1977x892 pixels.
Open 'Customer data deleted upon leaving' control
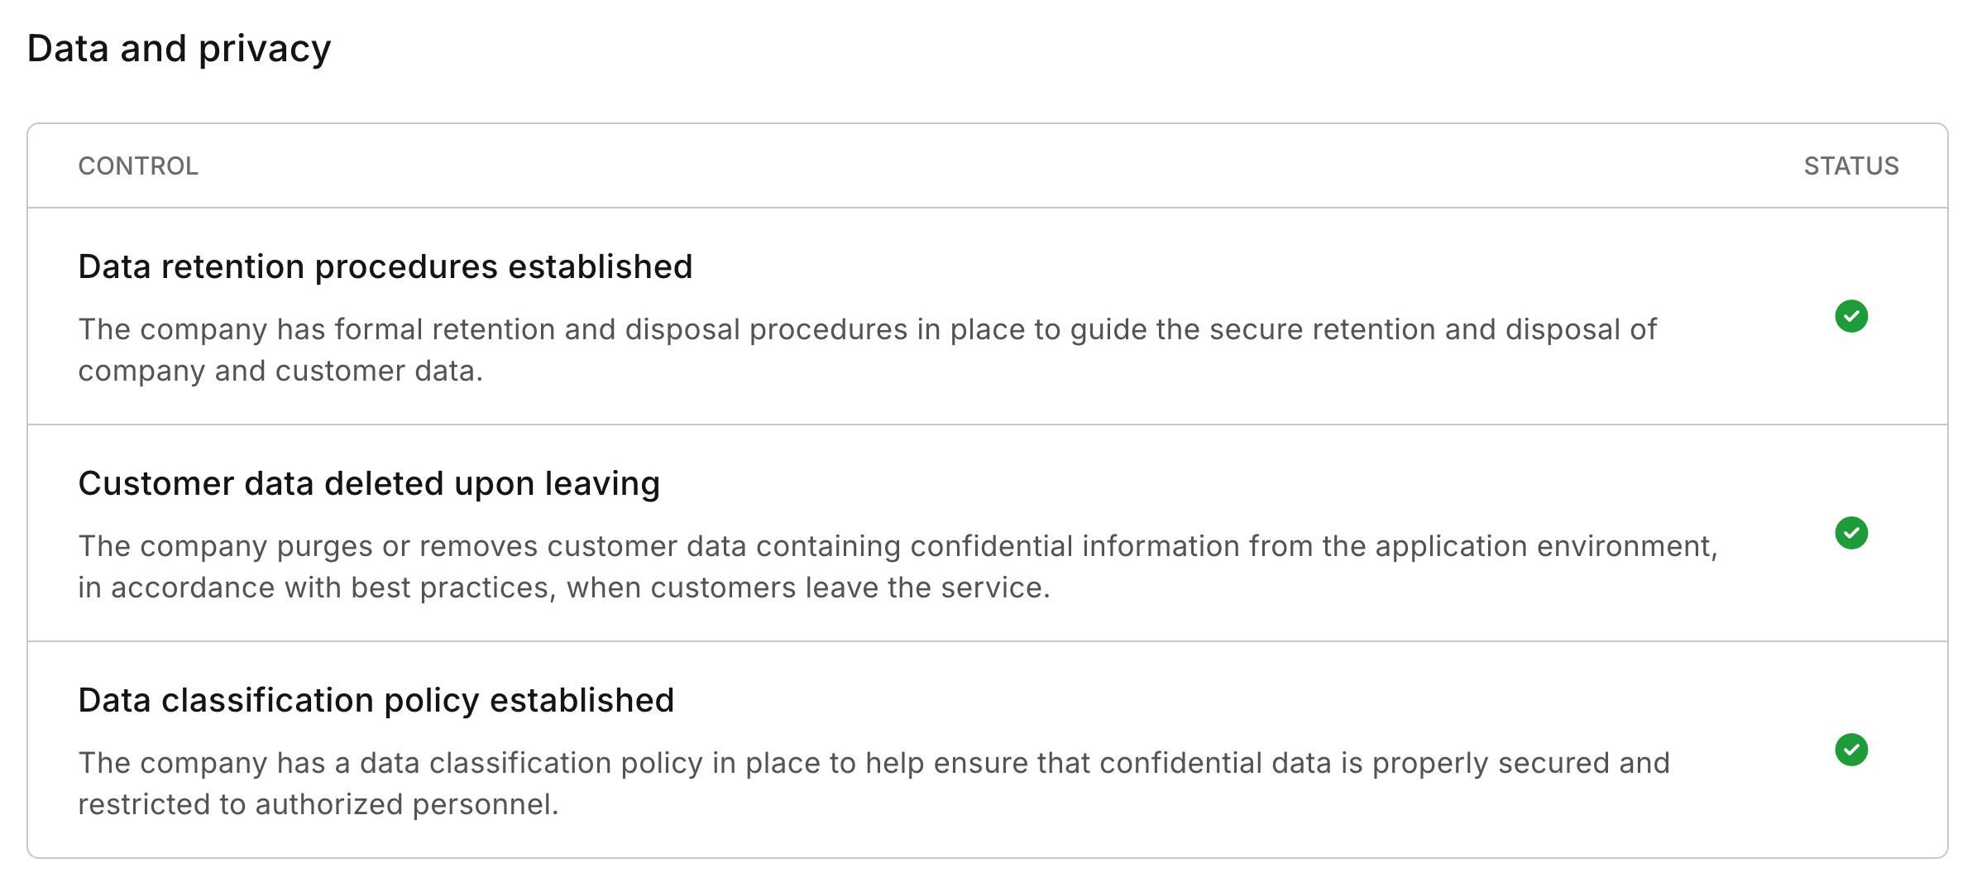[369, 483]
